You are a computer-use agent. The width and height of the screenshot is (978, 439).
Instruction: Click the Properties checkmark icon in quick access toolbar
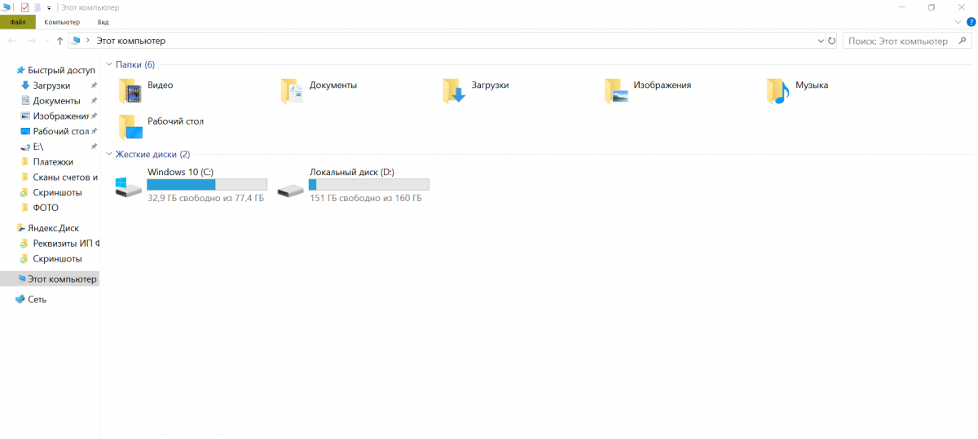pyautogui.click(x=24, y=7)
